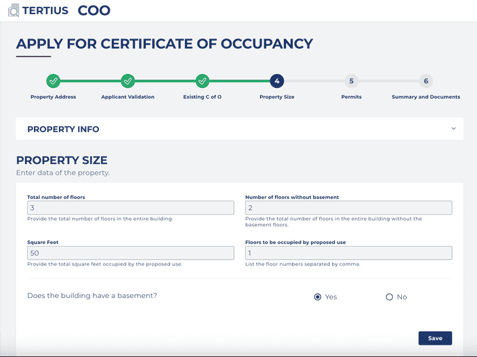Click the Property Address step checkmark
Image resolution: width=477 pixels, height=357 pixels.
54,81
